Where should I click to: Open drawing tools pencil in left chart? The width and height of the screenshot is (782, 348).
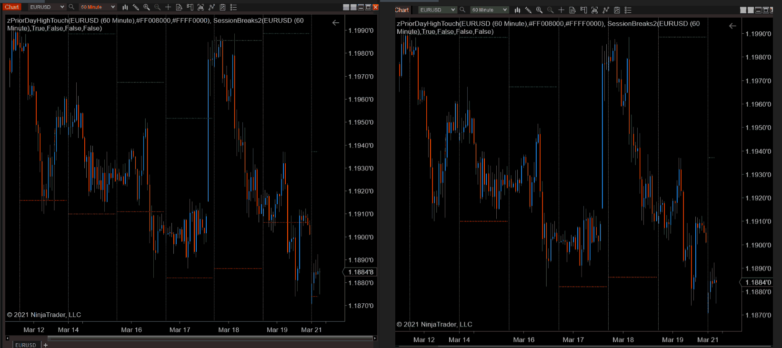pos(136,7)
